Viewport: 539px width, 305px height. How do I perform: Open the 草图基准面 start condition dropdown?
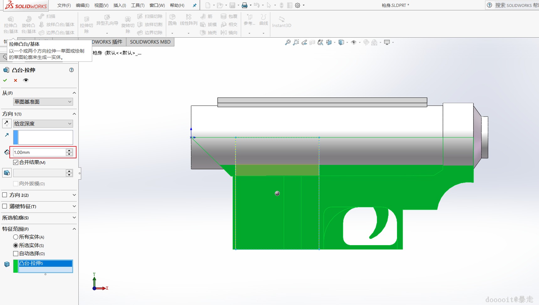[43, 102]
